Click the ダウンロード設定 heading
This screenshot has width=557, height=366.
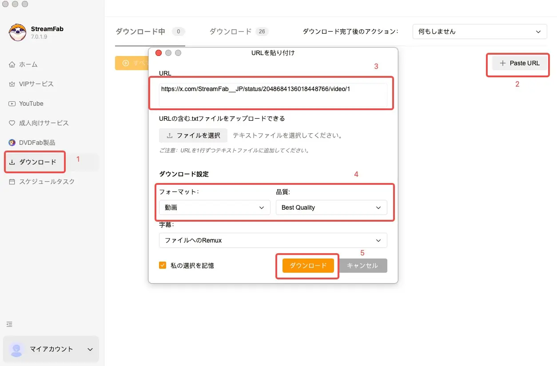184,174
